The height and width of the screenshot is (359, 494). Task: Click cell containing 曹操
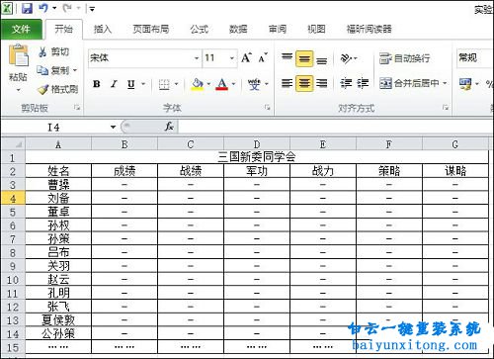[58, 185]
